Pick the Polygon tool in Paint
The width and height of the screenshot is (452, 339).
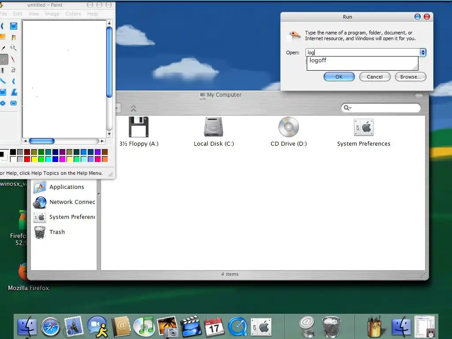coord(14,92)
